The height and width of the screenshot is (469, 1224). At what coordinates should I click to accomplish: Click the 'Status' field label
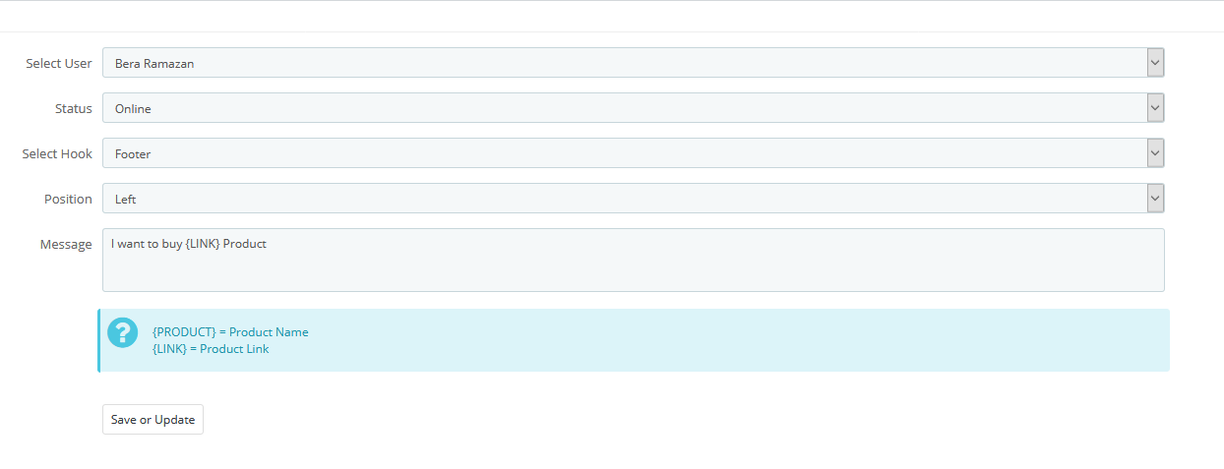coord(74,108)
